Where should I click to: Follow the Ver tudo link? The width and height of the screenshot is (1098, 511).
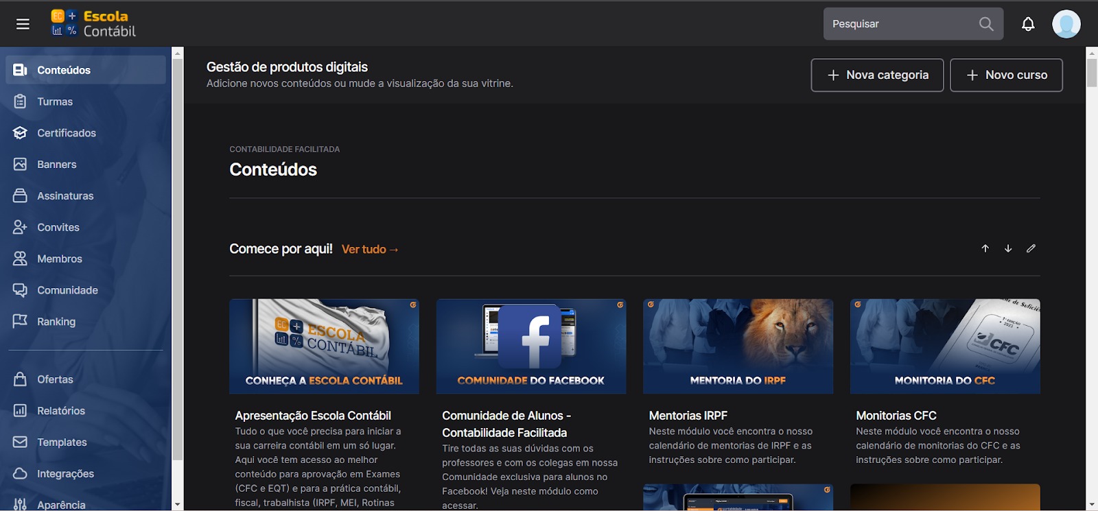click(370, 250)
